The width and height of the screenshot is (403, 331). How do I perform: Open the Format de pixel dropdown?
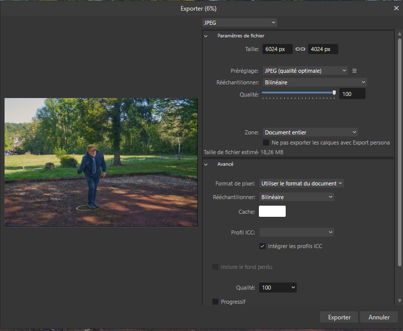pos(302,183)
